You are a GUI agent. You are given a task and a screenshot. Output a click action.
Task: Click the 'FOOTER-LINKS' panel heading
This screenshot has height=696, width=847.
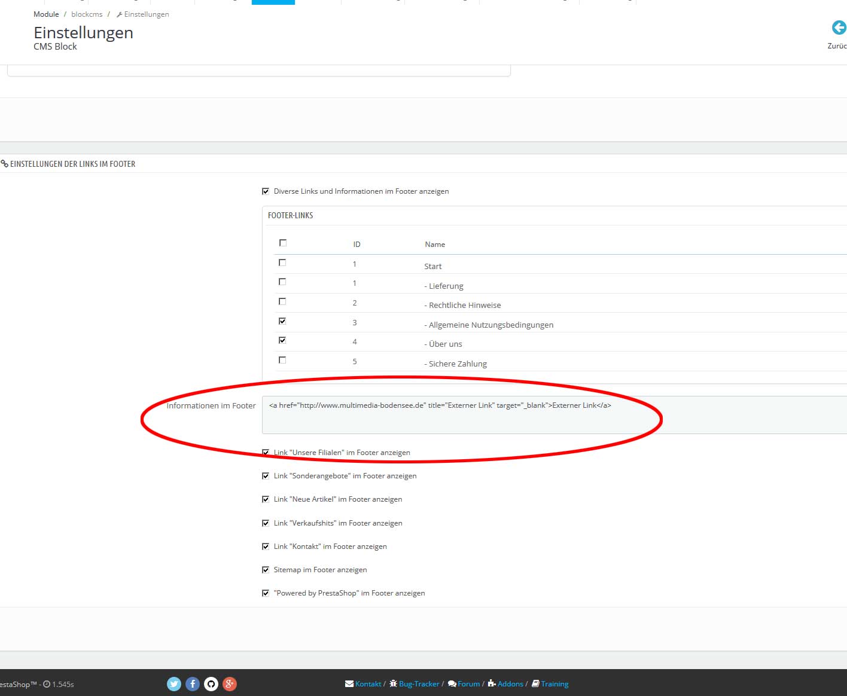coord(290,215)
